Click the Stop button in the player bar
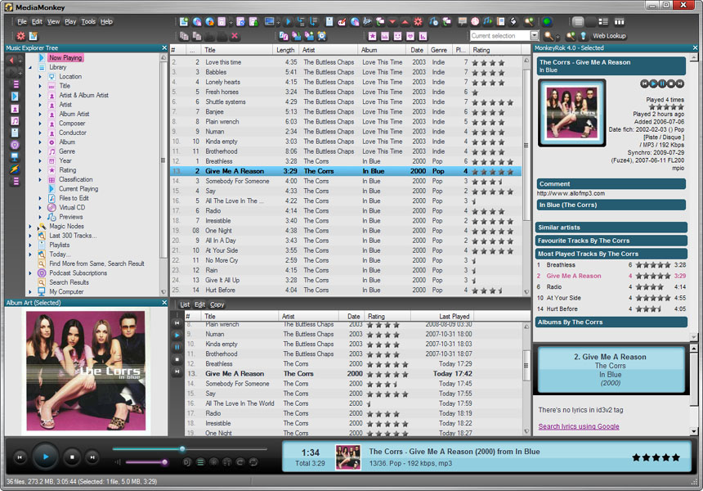Image resolution: width=703 pixels, height=491 pixels. (x=72, y=457)
